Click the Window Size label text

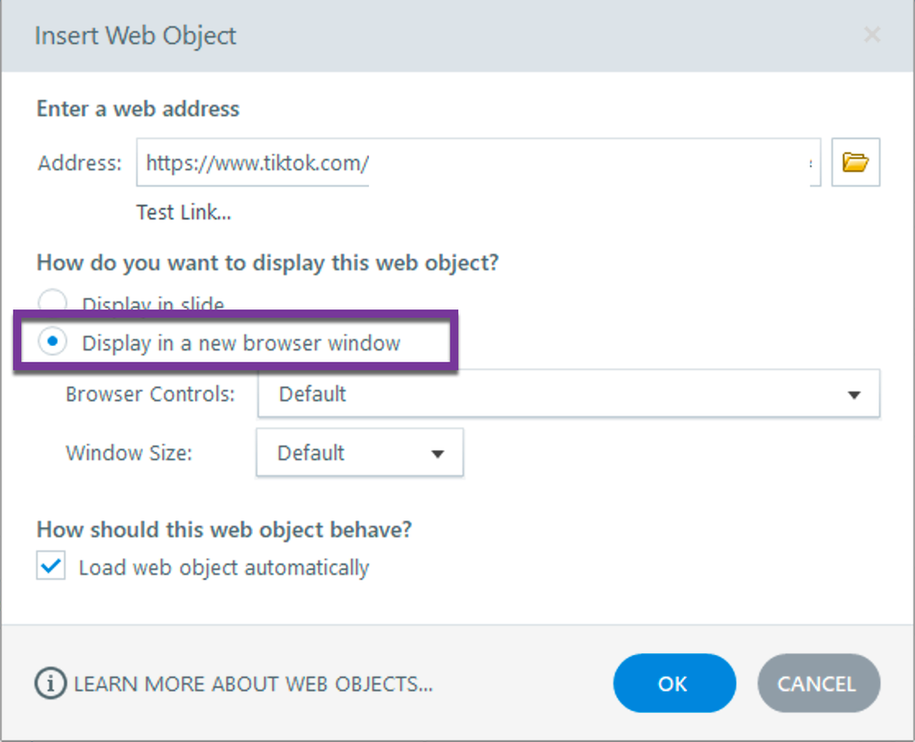(128, 453)
